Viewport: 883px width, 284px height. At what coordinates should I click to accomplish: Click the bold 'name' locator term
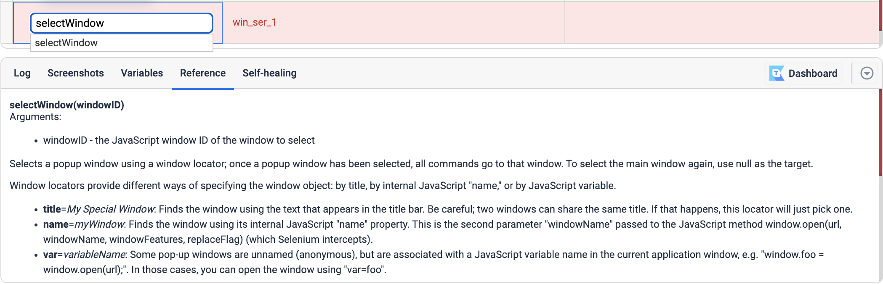point(56,224)
